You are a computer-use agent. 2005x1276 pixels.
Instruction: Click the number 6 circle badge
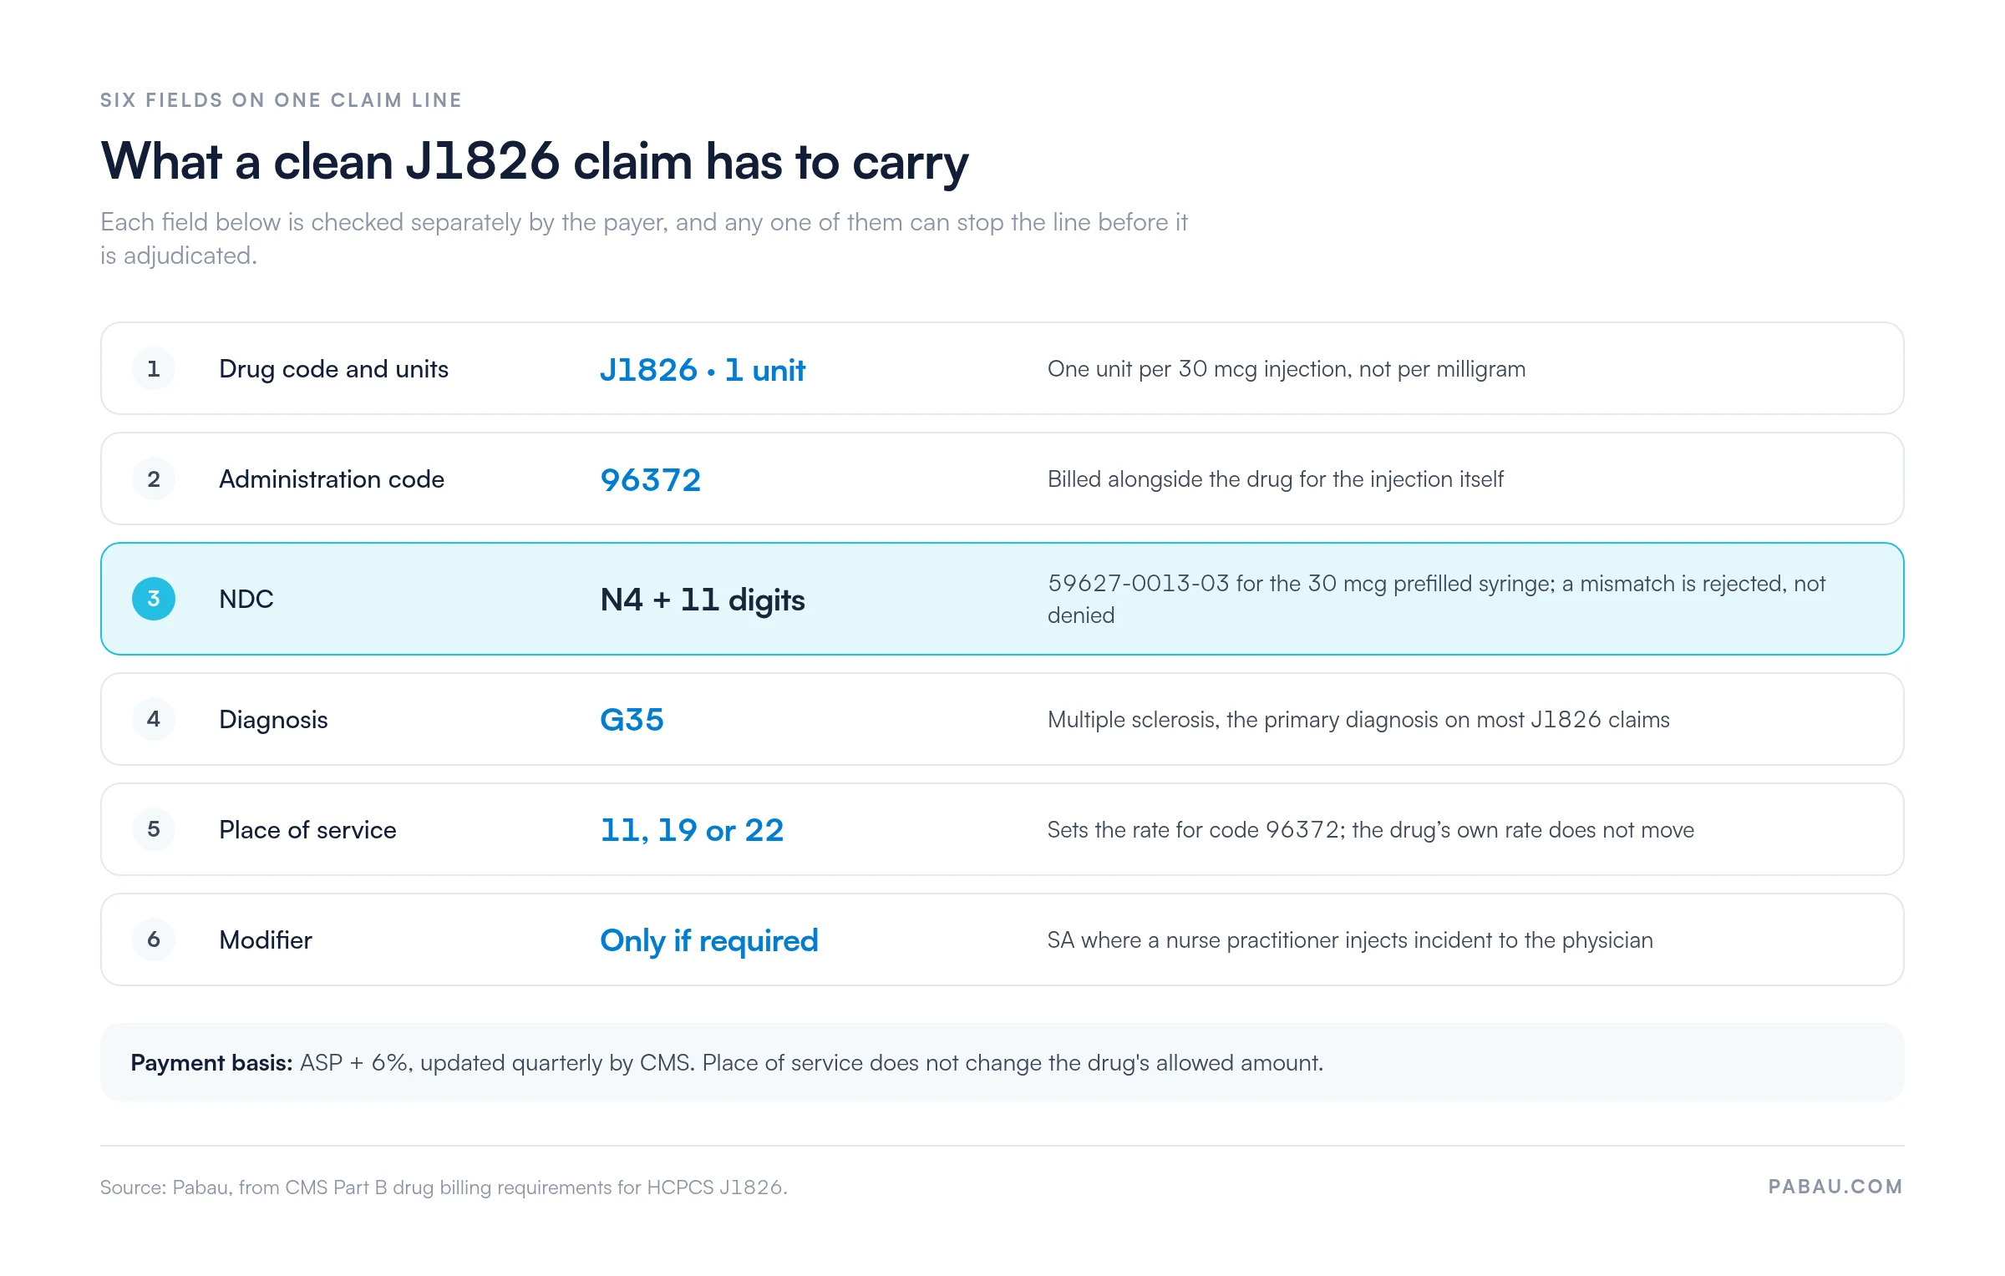pos(154,939)
